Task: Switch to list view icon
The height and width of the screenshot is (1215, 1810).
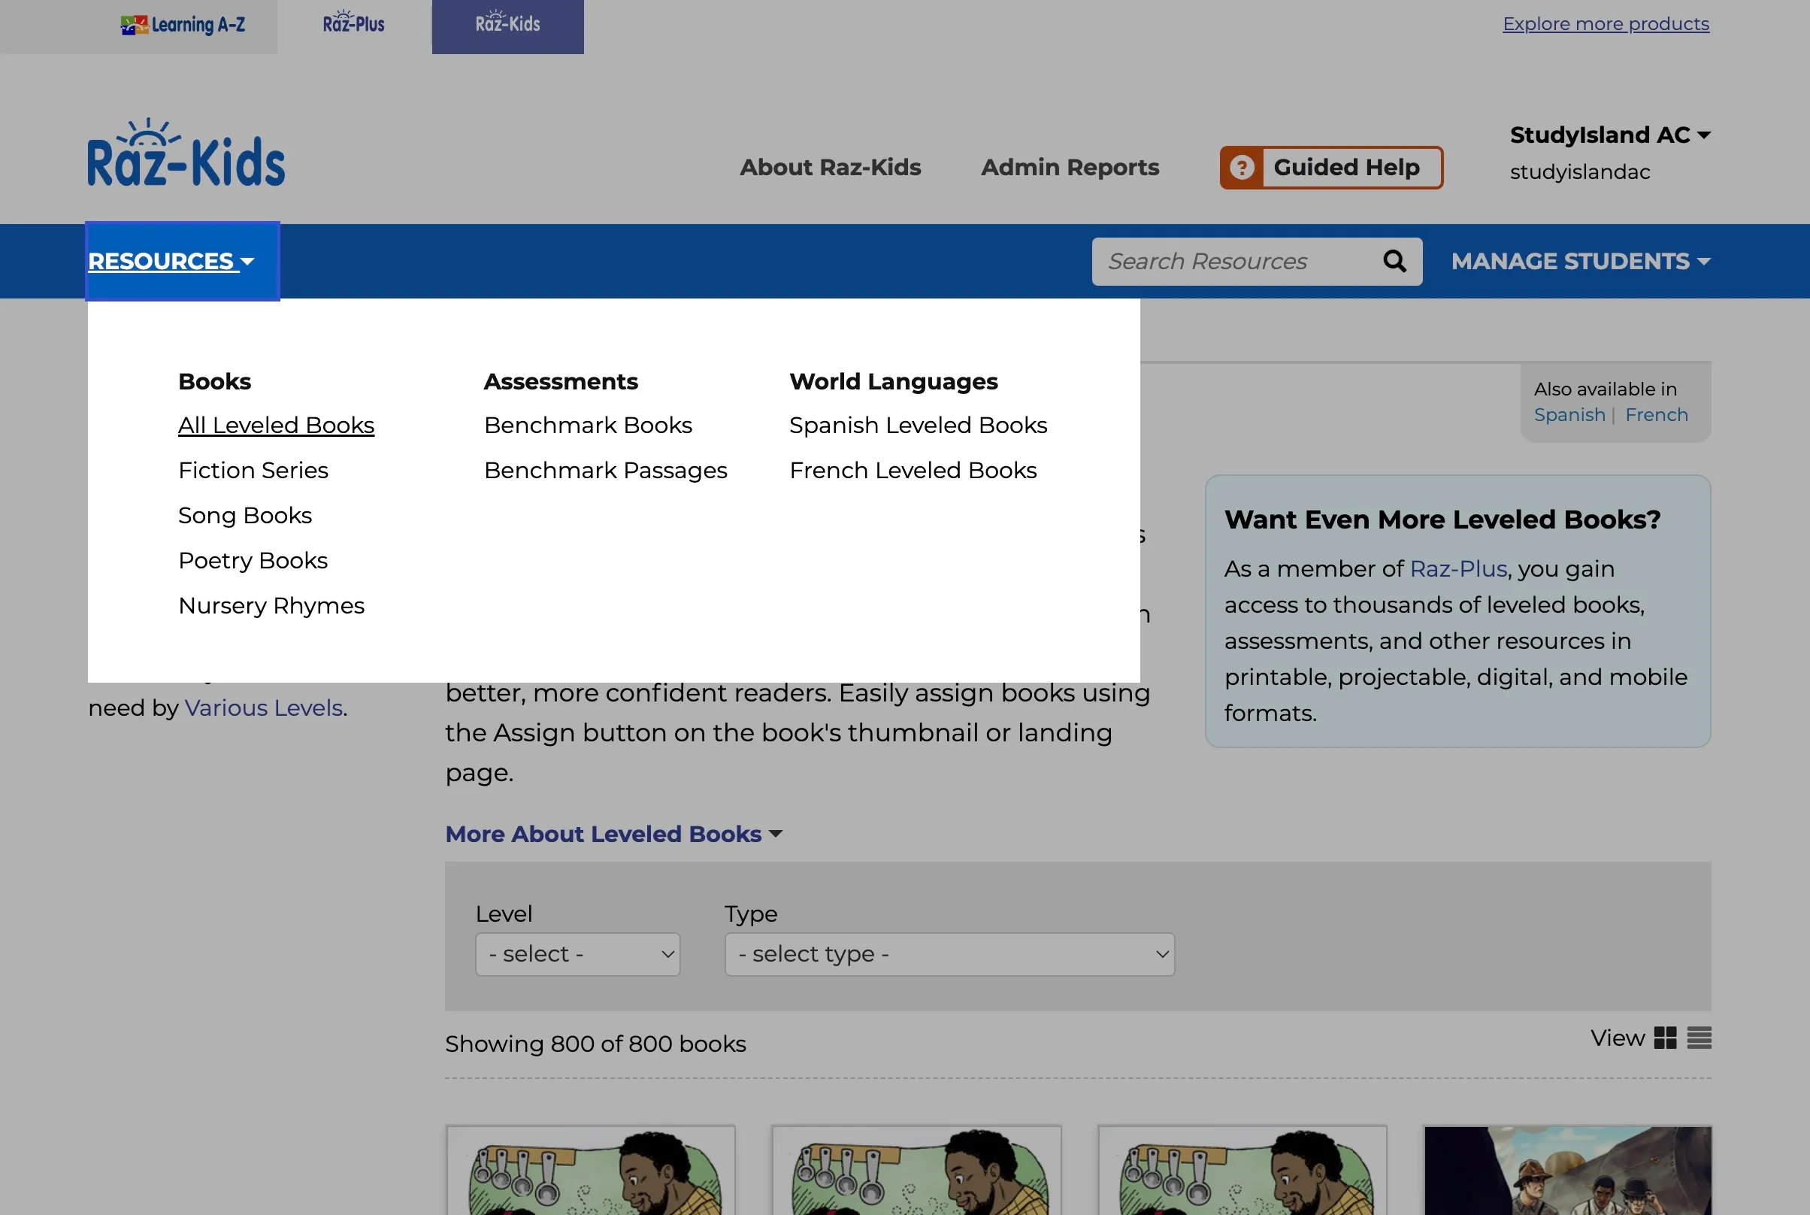Action: pos(1700,1038)
